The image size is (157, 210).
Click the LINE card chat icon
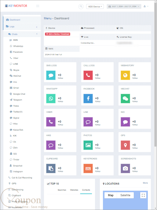[x=88, y=122]
